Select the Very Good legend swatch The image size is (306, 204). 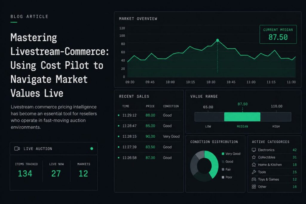click(x=223, y=154)
